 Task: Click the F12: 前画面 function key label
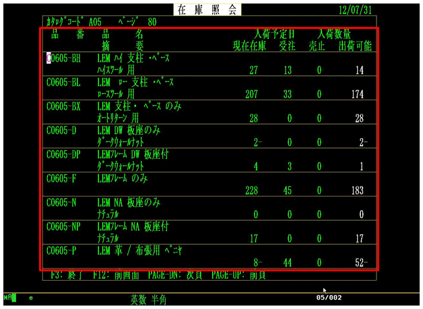(117, 275)
